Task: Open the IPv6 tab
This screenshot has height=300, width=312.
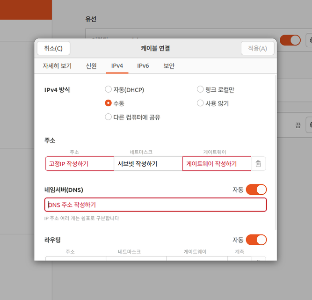Action: tap(143, 66)
